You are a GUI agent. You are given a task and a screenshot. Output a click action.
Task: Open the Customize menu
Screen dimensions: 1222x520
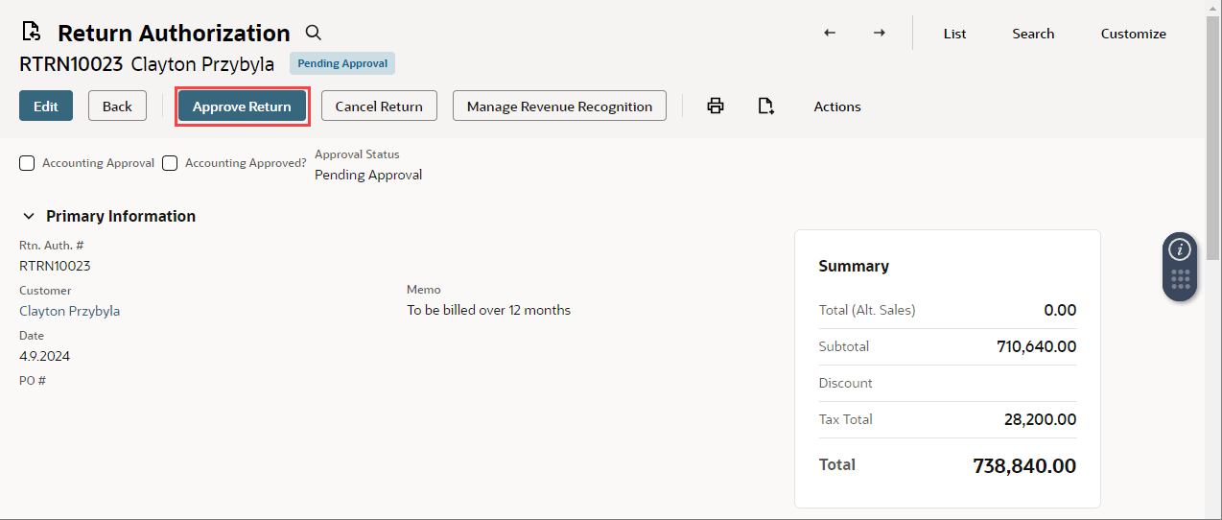[x=1133, y=34]
